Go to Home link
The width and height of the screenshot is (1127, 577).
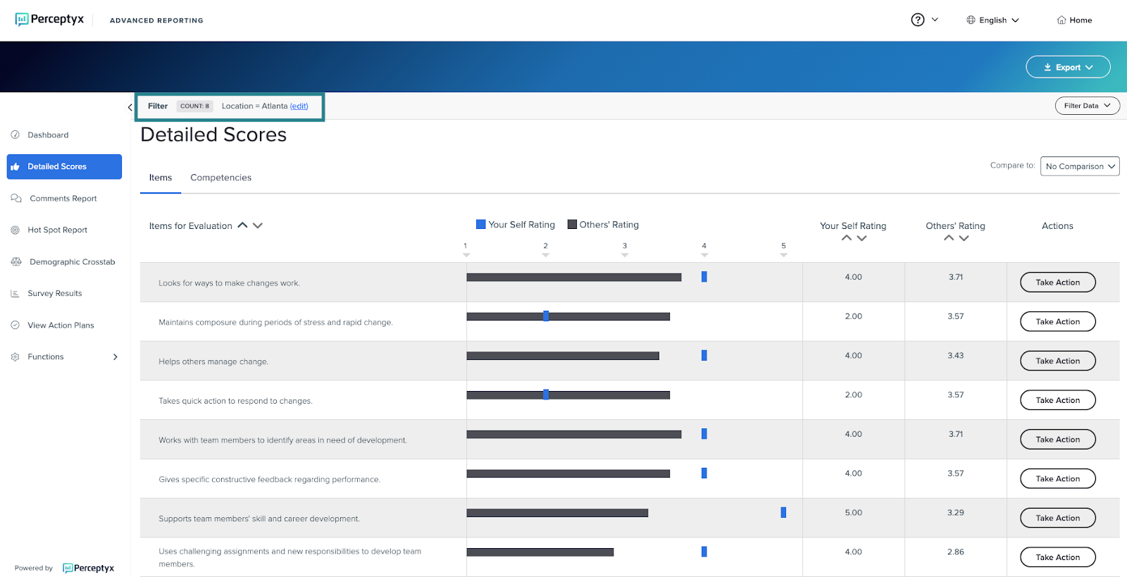[1074, 20]
